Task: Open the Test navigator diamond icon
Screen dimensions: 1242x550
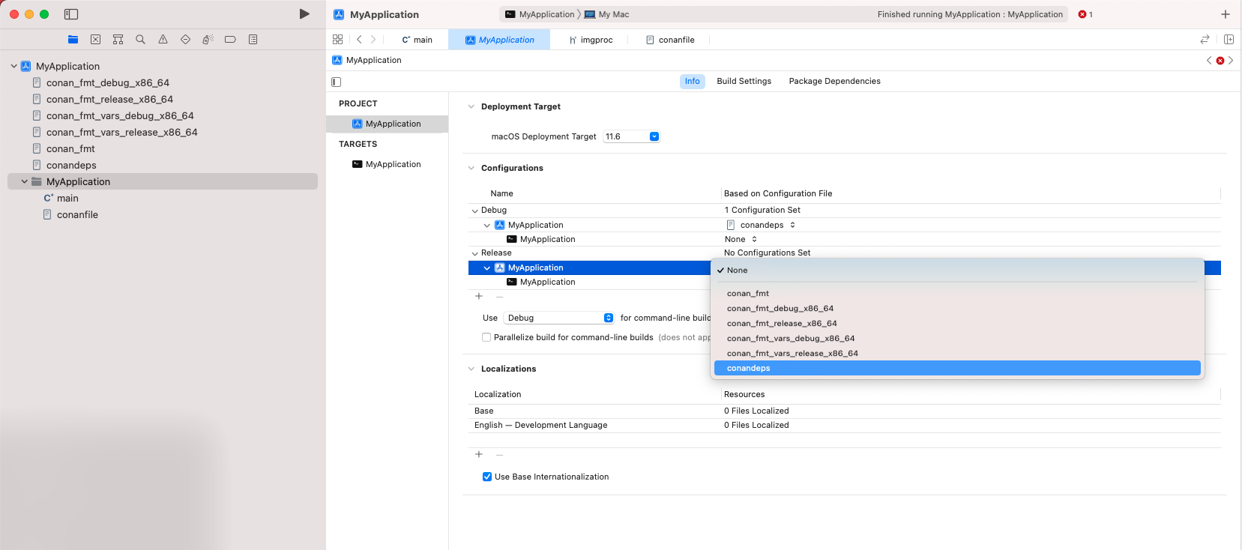Action: tap(185, 40)
